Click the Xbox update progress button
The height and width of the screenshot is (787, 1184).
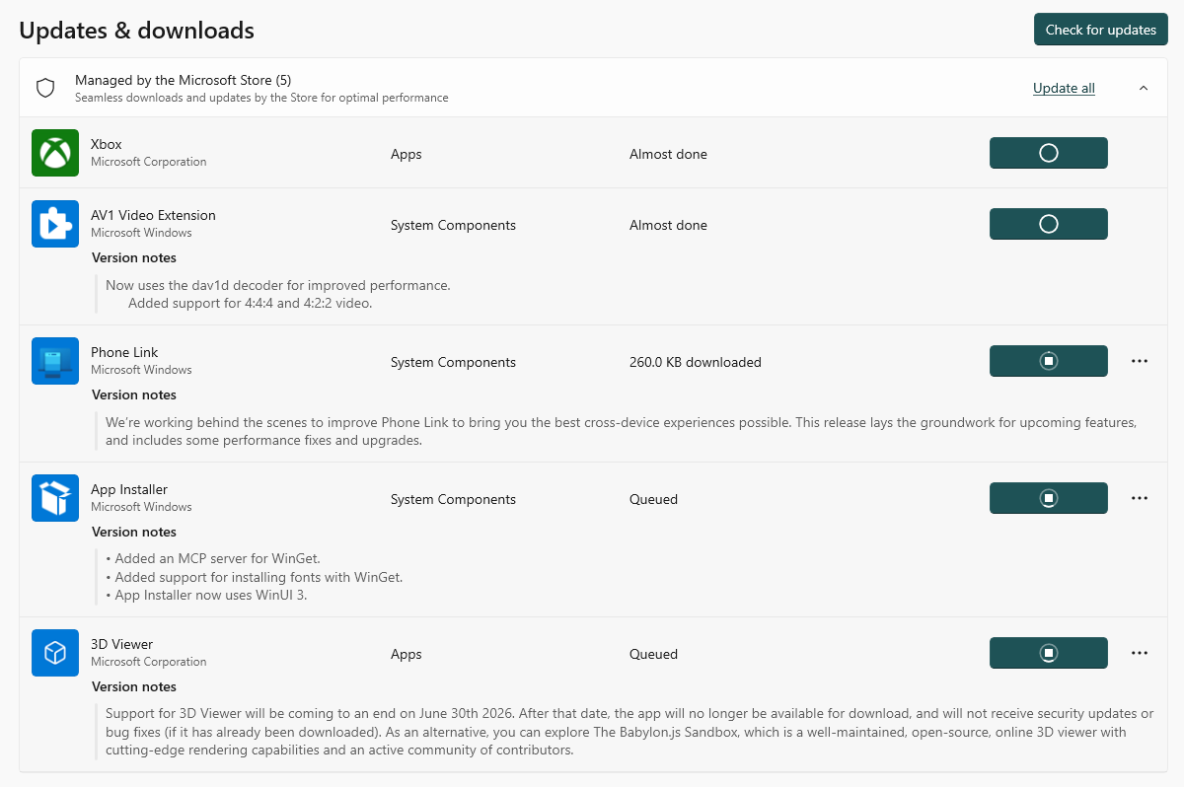(1048, 153)
